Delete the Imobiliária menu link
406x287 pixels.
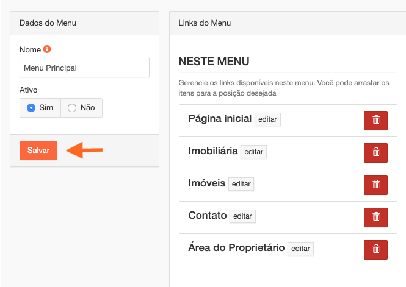pyautogui.click(x=375, y=152)
